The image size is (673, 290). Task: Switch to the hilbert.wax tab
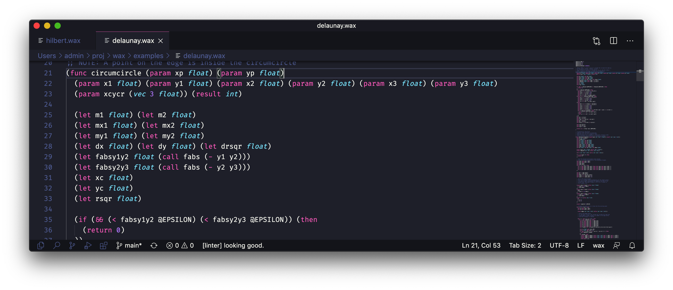point(63,41)
